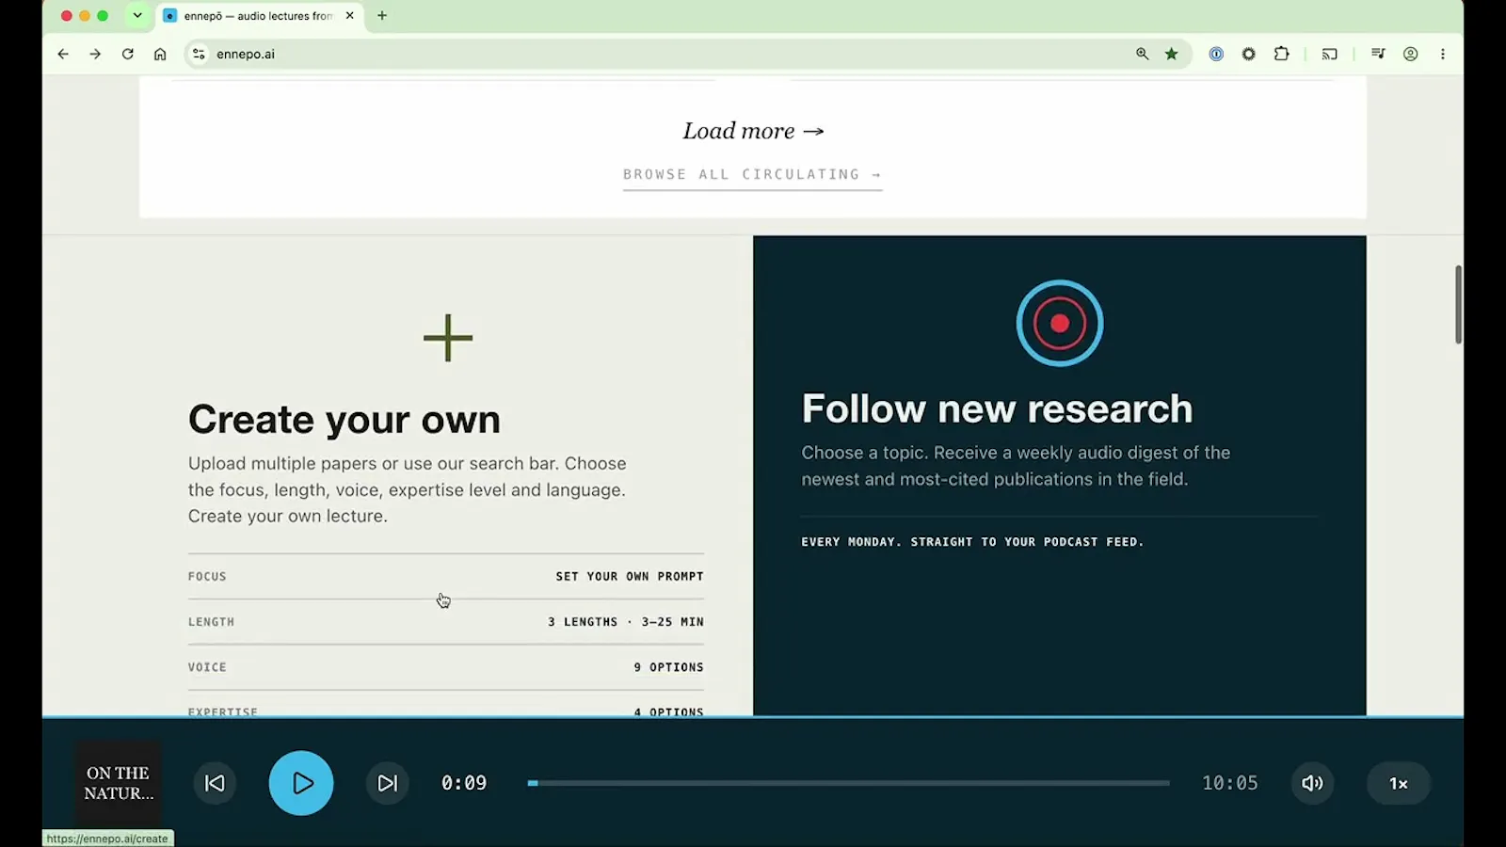Change the 1x playback speed
The image size is (1506, 847).
tap(1399, 783)
